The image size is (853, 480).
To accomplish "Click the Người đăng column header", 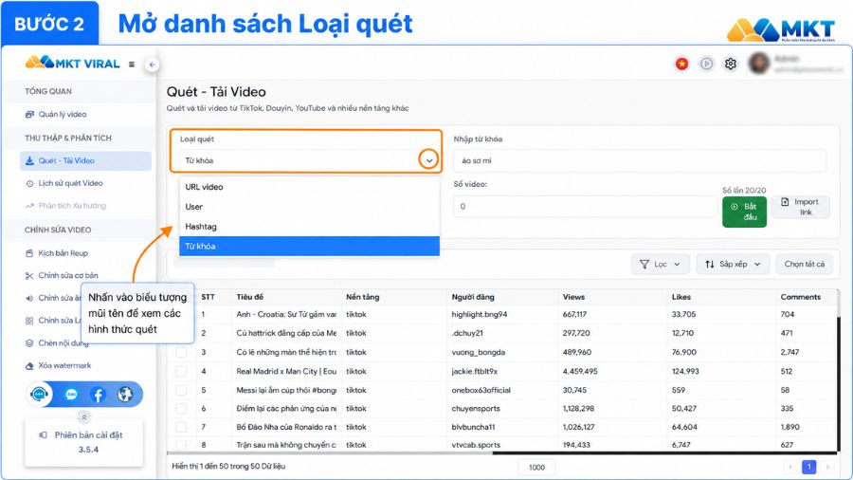I will click(473, 297).
